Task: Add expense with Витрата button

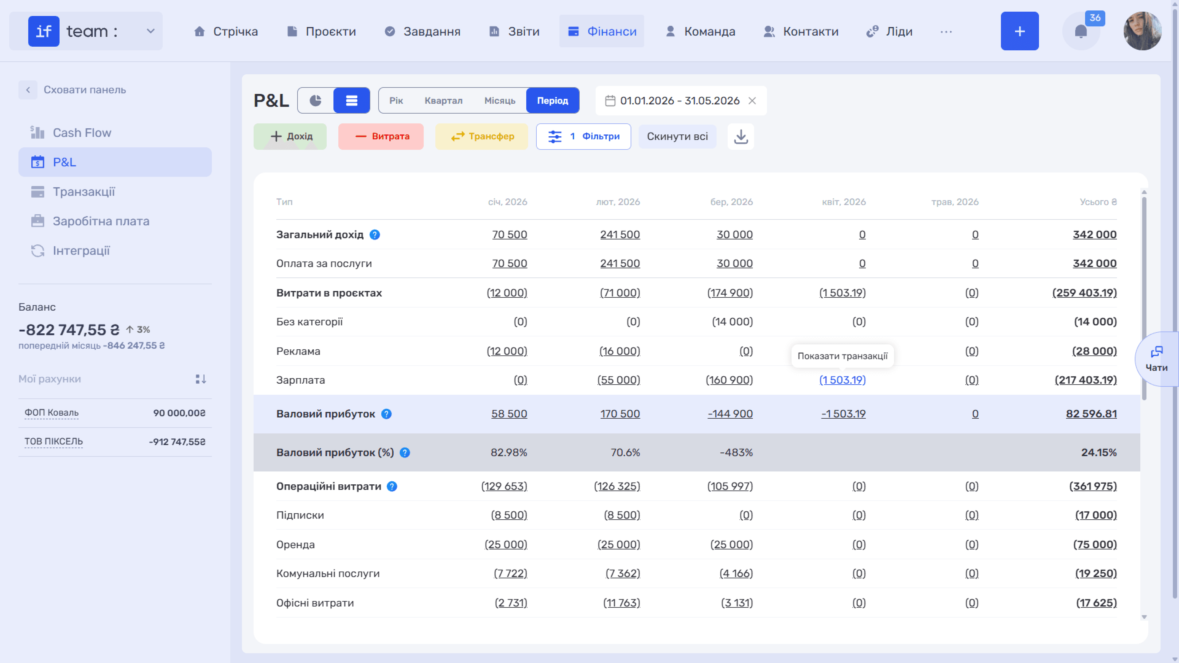Action: (381, 136)
